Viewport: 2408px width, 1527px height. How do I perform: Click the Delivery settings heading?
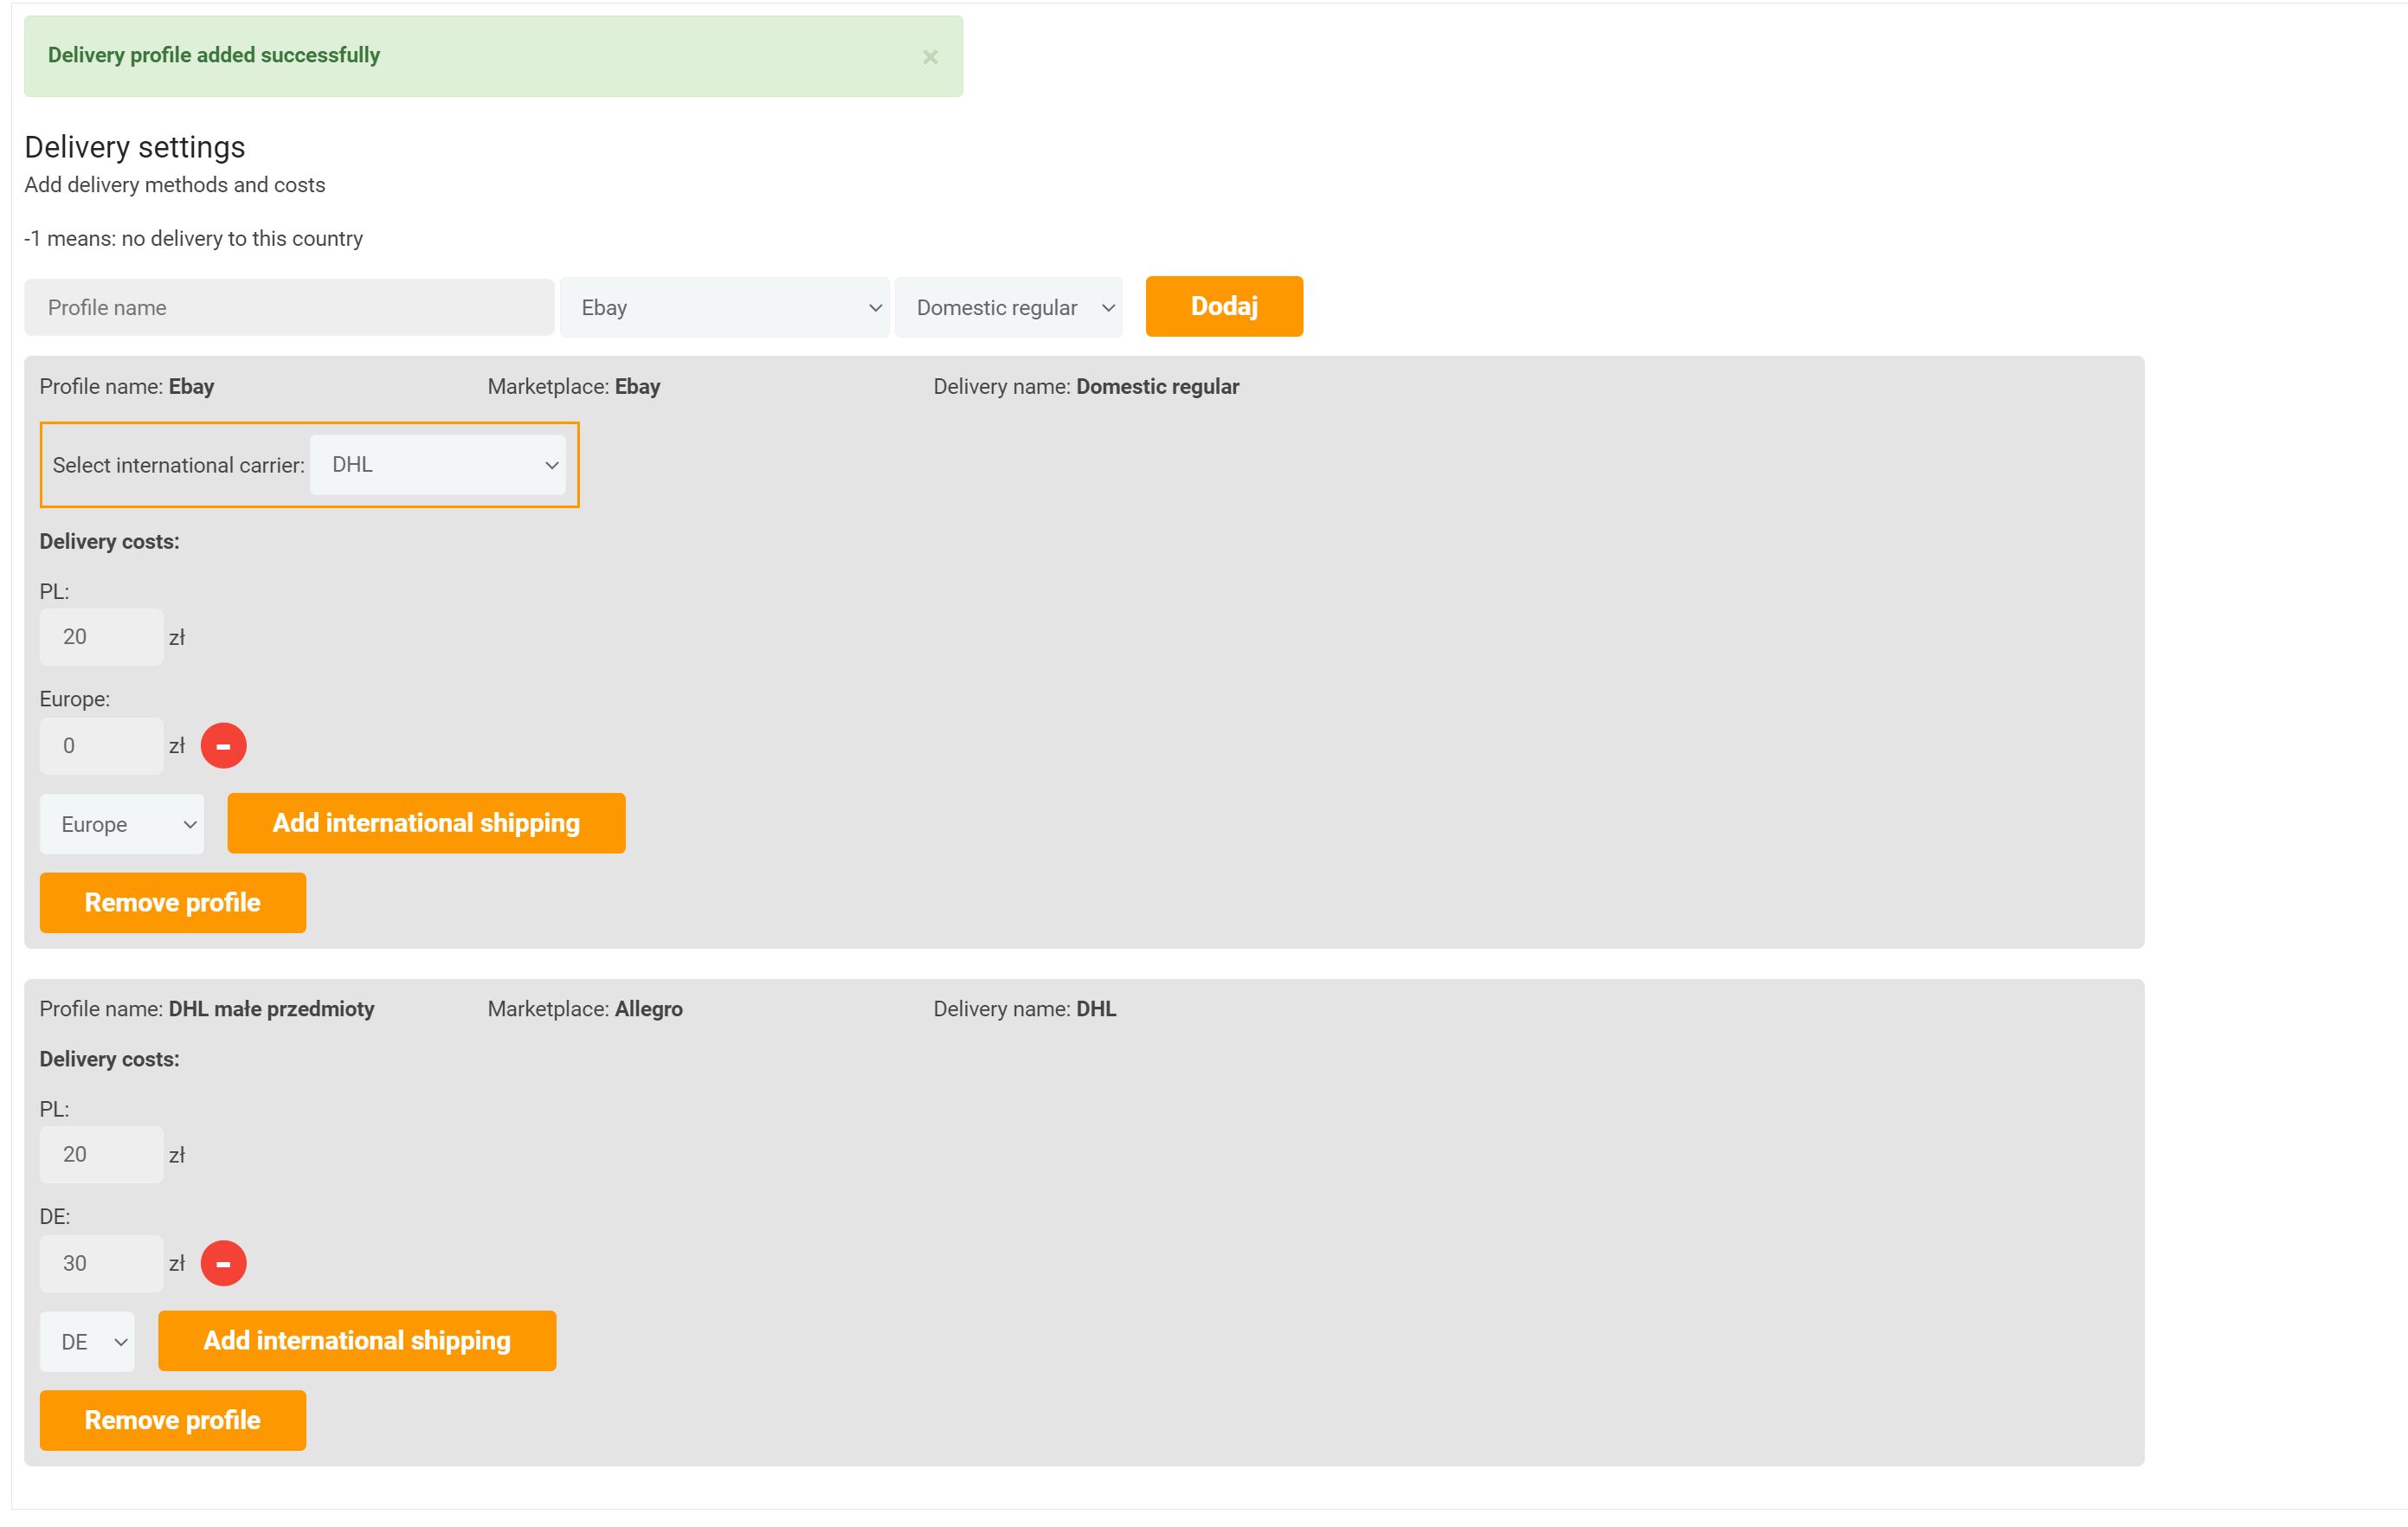click(x=135, y=147)
